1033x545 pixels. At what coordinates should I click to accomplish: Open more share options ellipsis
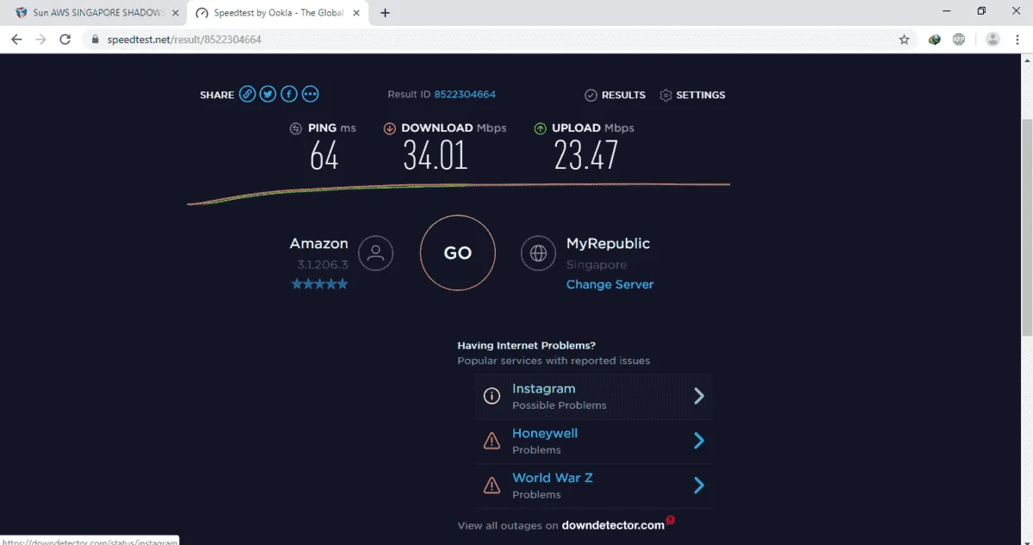tap(311, 95)
